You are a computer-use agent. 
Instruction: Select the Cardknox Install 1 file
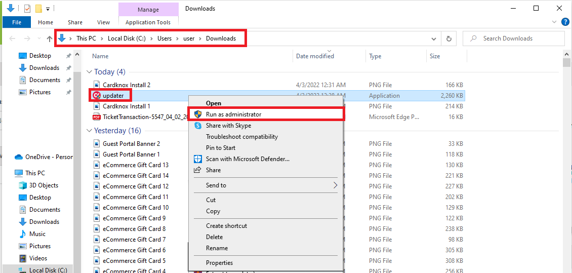[126, 106]
